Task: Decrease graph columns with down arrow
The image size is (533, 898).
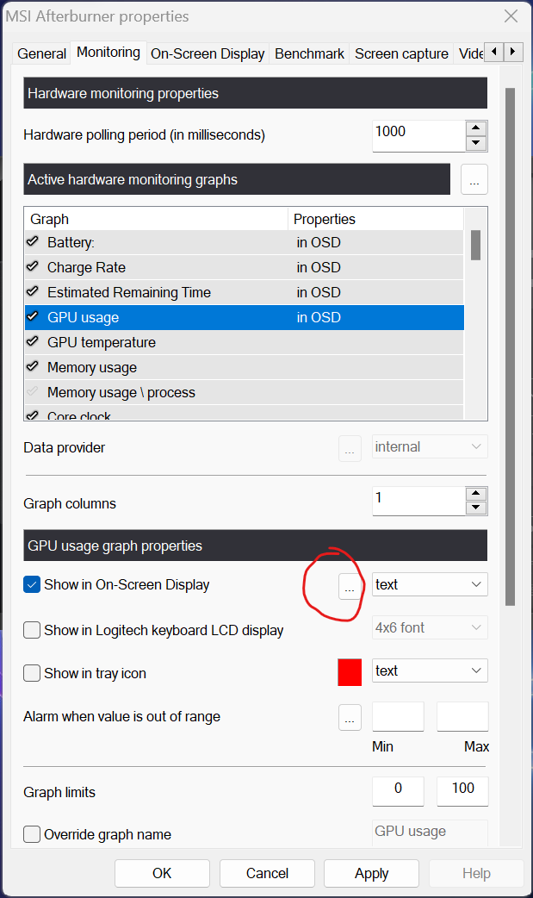Action: (475, 507)
